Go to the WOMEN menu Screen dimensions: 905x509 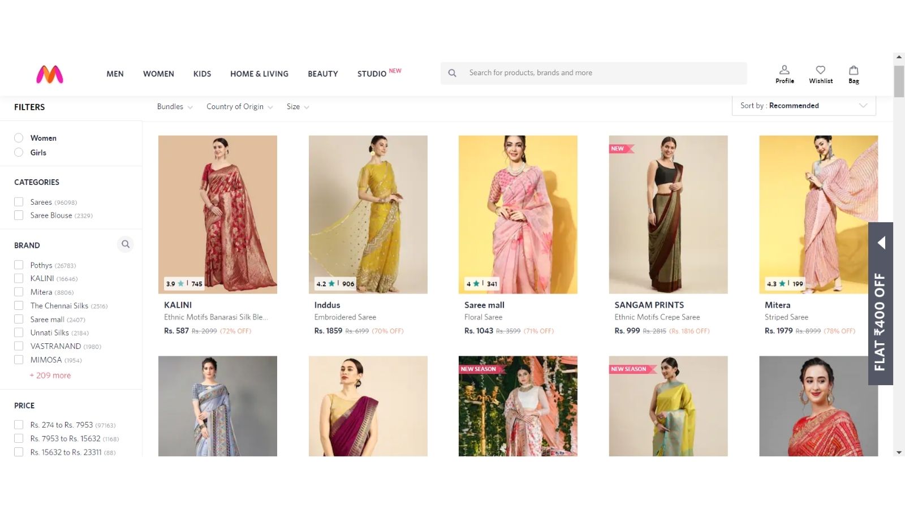158,74
